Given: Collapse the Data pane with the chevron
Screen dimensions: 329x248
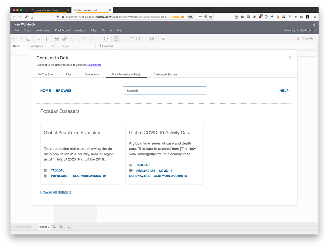Looking at the screenshot, I should coord(52,46).
